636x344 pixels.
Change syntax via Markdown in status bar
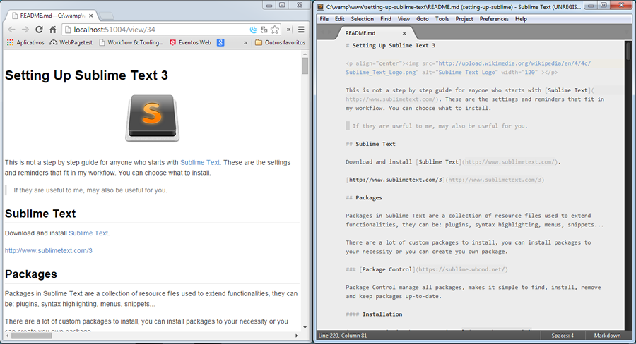[x=607, y=336]
